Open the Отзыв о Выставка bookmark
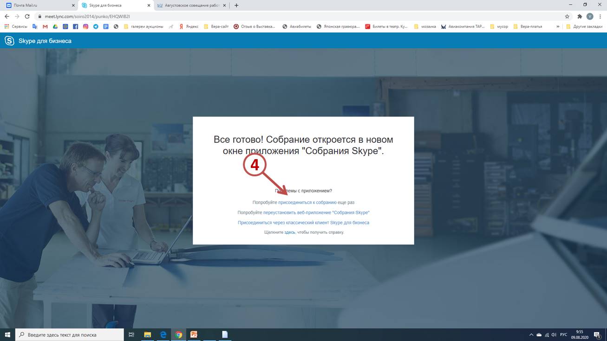607x341 pixels. pos(255,26)
